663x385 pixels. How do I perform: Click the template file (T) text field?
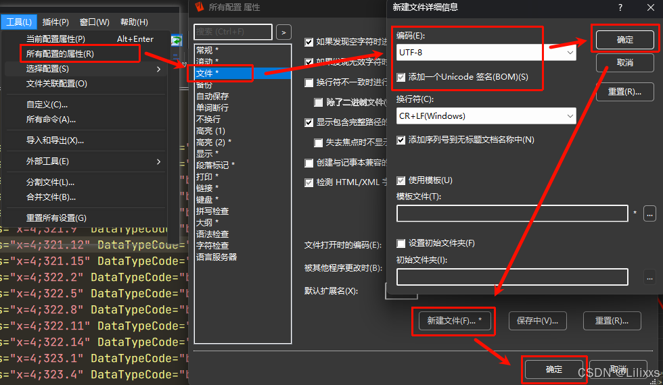tap(512, 213)
